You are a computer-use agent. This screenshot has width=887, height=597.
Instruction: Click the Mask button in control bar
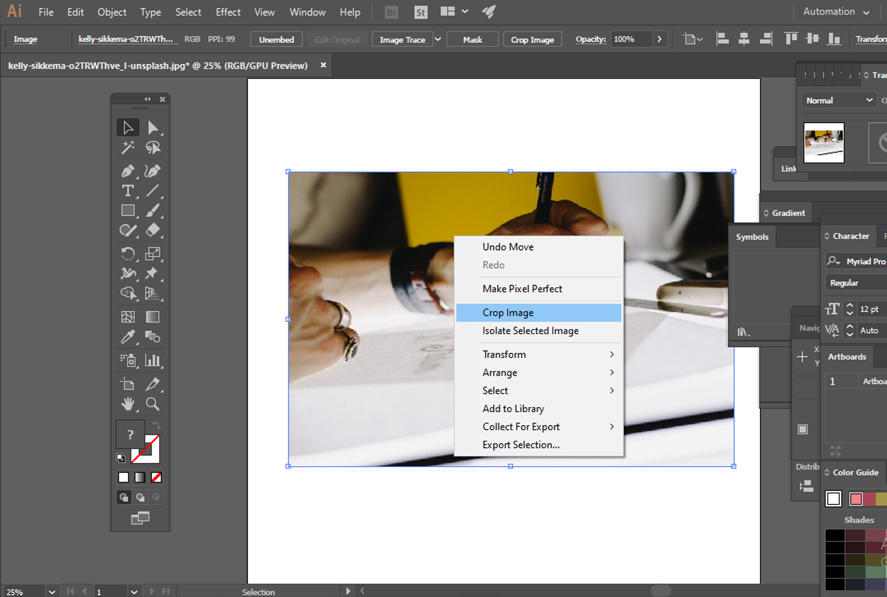click(472, 40)
